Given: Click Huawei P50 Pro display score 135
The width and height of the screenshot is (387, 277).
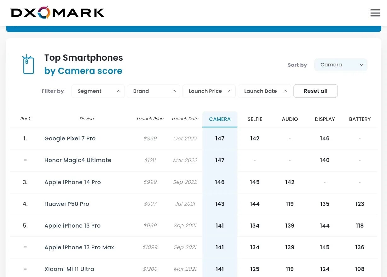Looking at the screenshot, I should 325,204.
